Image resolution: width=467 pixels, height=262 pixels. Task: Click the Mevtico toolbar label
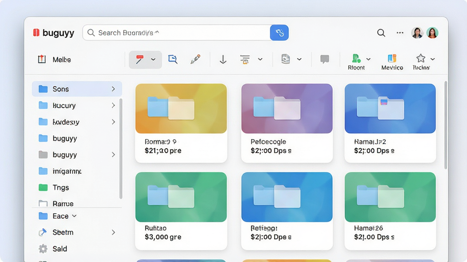coord(392,68)
